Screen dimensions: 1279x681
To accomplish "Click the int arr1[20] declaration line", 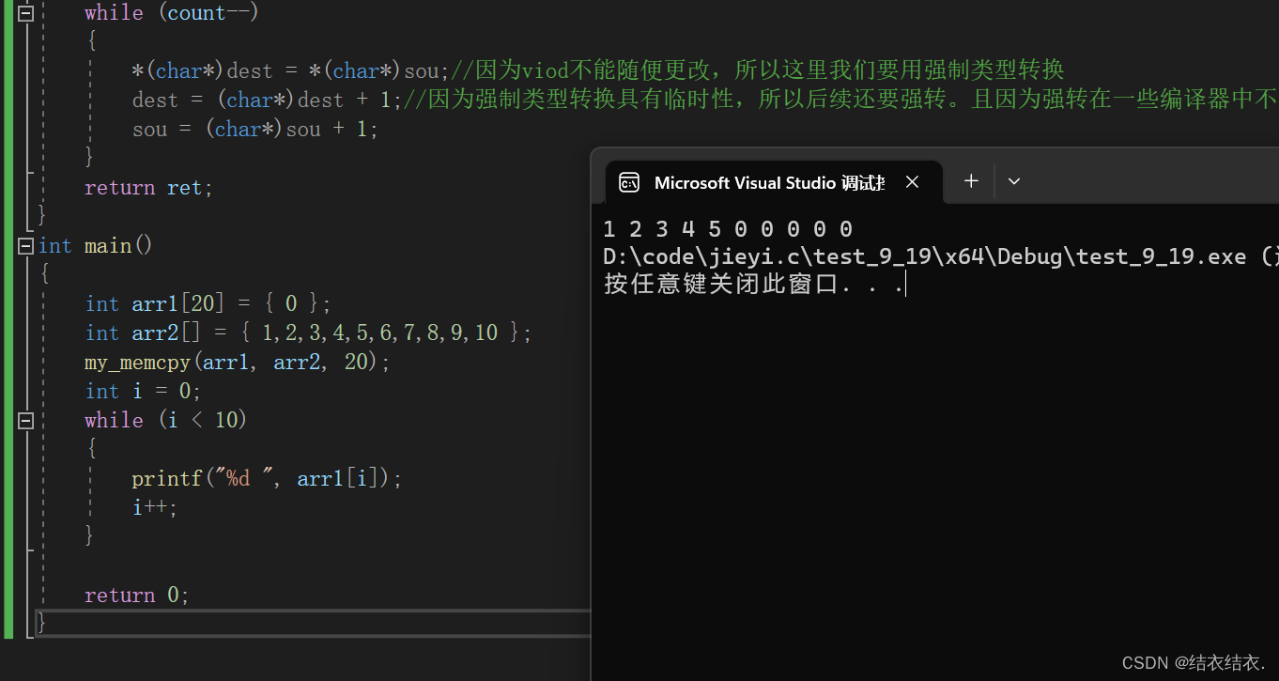I will (x=208, y=303).
